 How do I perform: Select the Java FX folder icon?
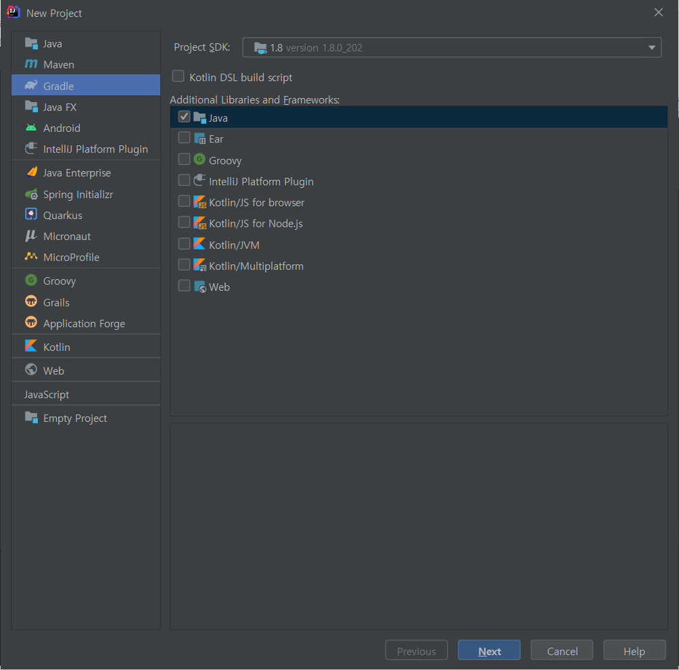31,106
